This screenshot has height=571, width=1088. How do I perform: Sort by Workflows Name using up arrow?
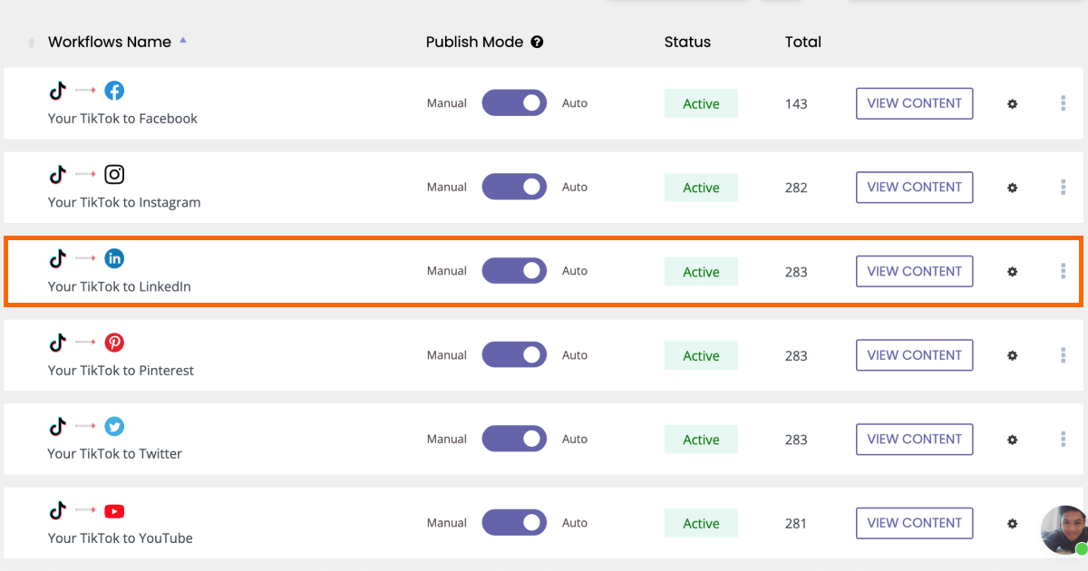183,40
